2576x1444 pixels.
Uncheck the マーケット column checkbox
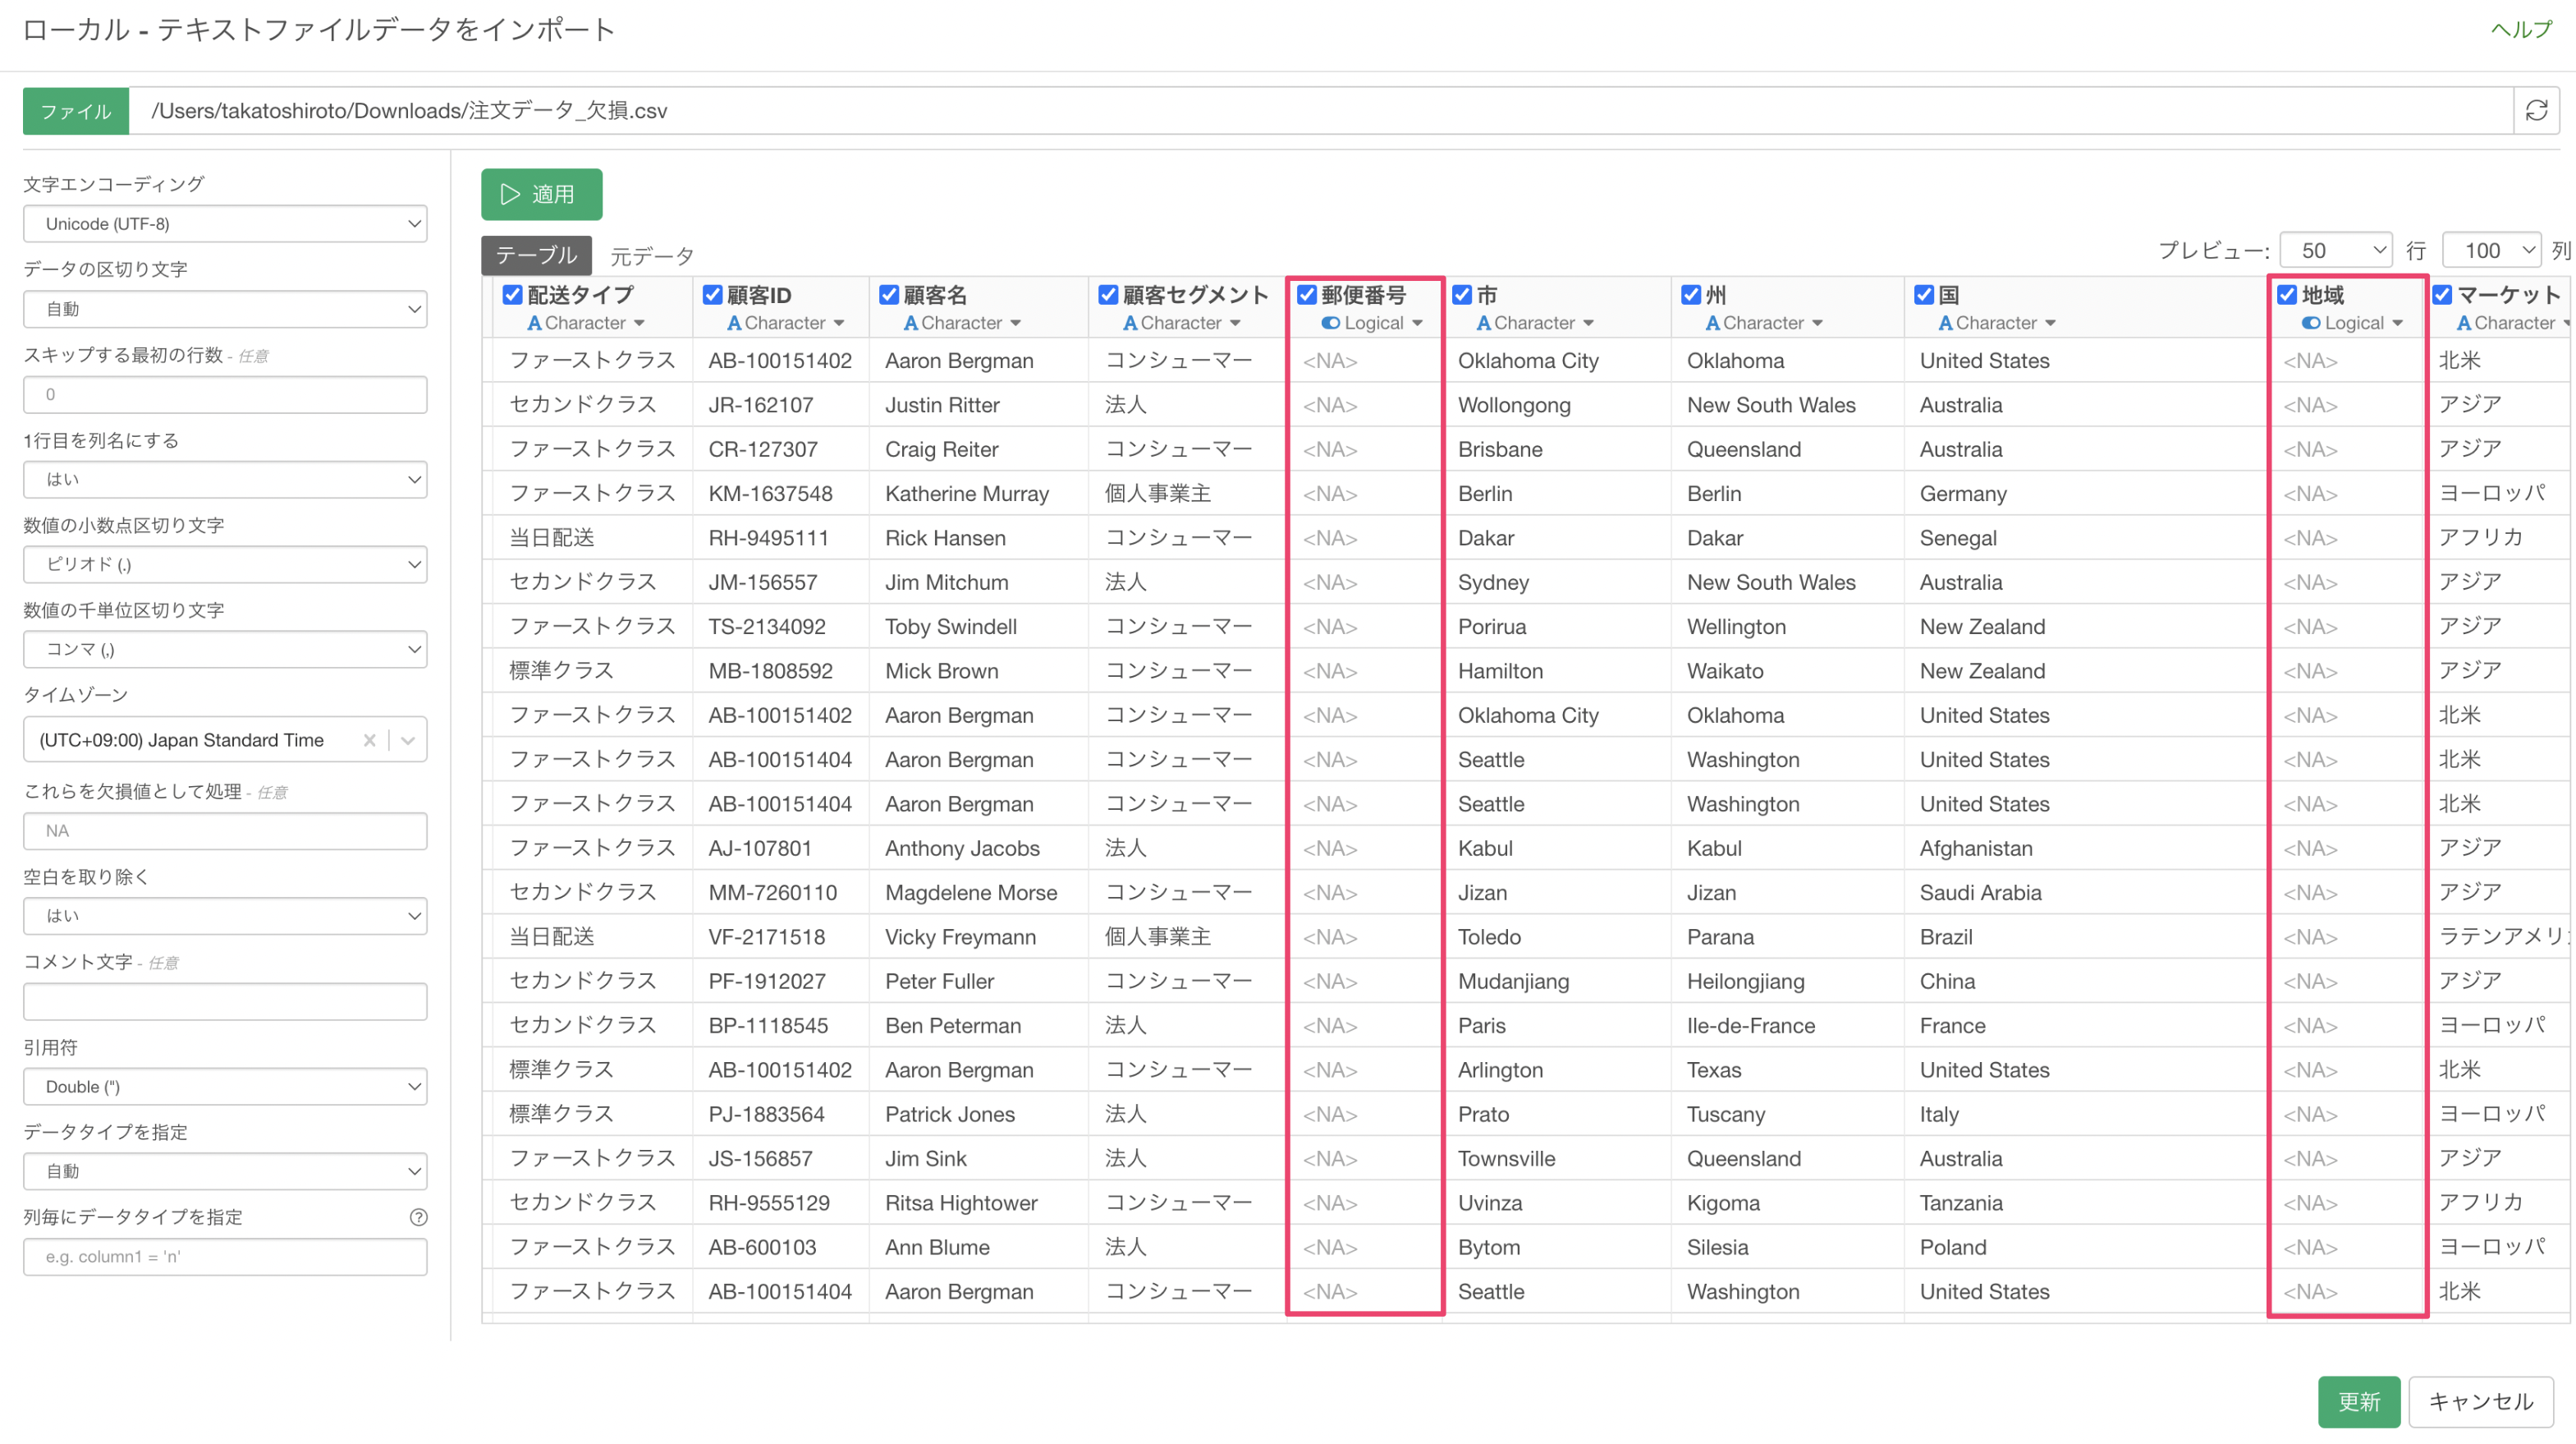pos(2442,294)
